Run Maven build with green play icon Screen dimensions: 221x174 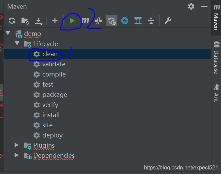click(72, 21)
